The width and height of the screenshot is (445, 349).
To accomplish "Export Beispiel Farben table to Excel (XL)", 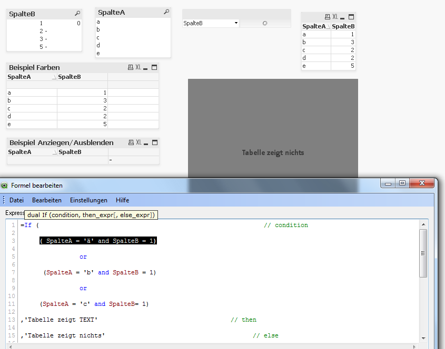I will (138, 67).
